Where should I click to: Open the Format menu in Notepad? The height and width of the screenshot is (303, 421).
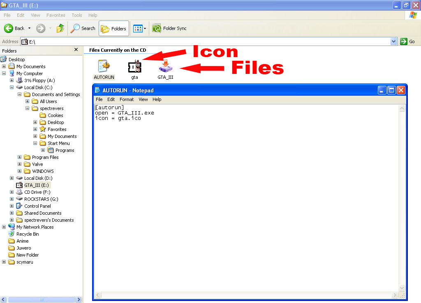click(126, 99)
